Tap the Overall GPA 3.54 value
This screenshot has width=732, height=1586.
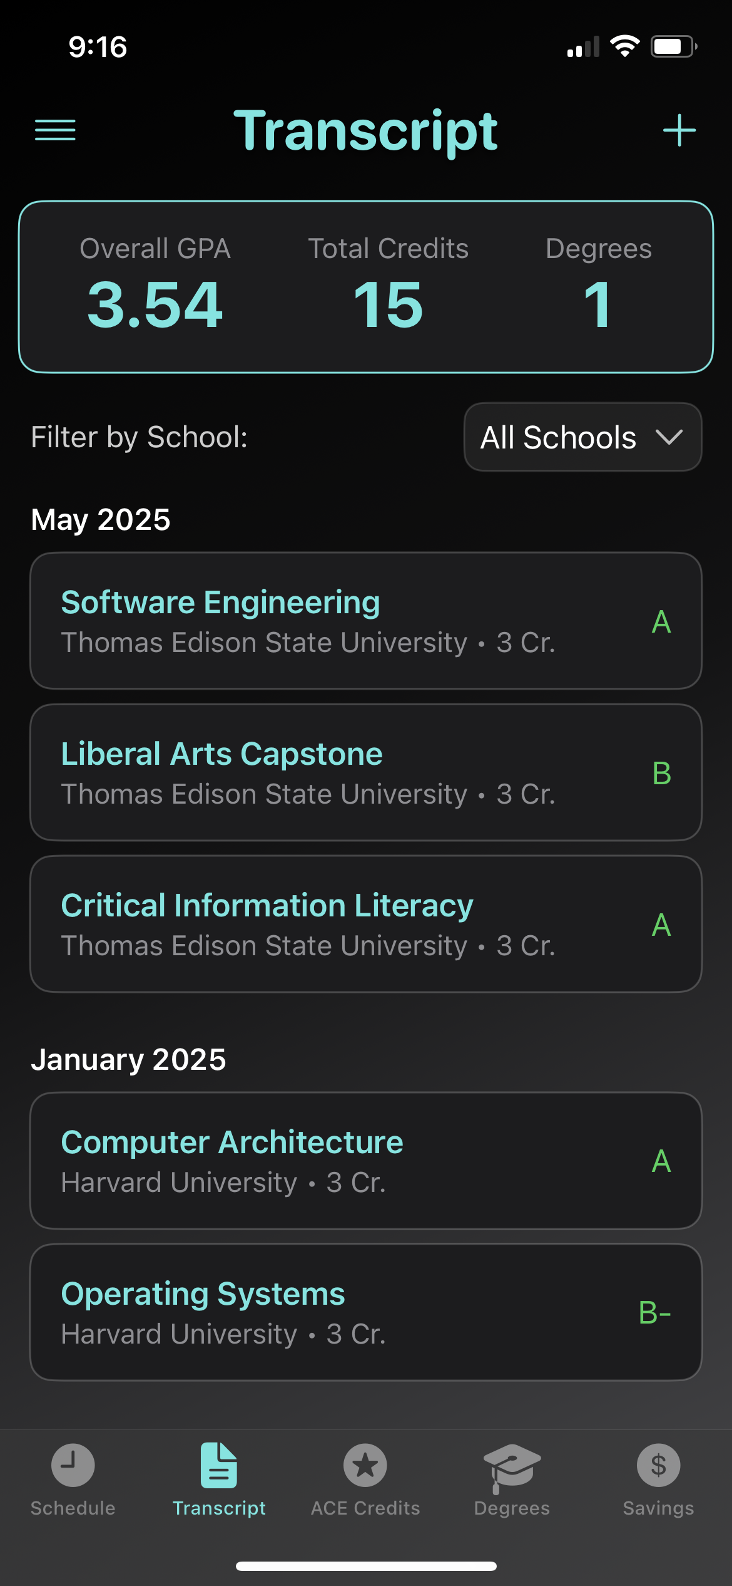pos(155,304)
